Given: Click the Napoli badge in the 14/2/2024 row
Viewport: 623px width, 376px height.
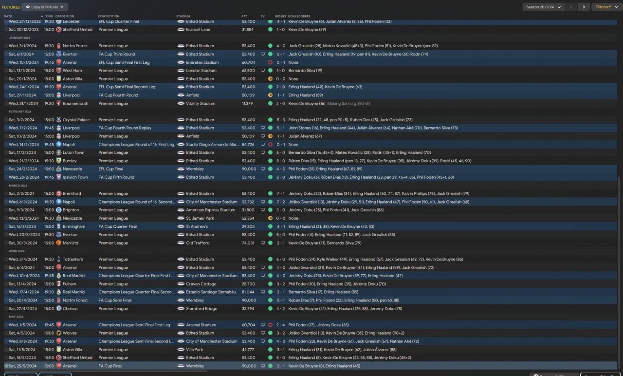Looking at the screenshot, I should pyautogui.click(x=58, y=145).
